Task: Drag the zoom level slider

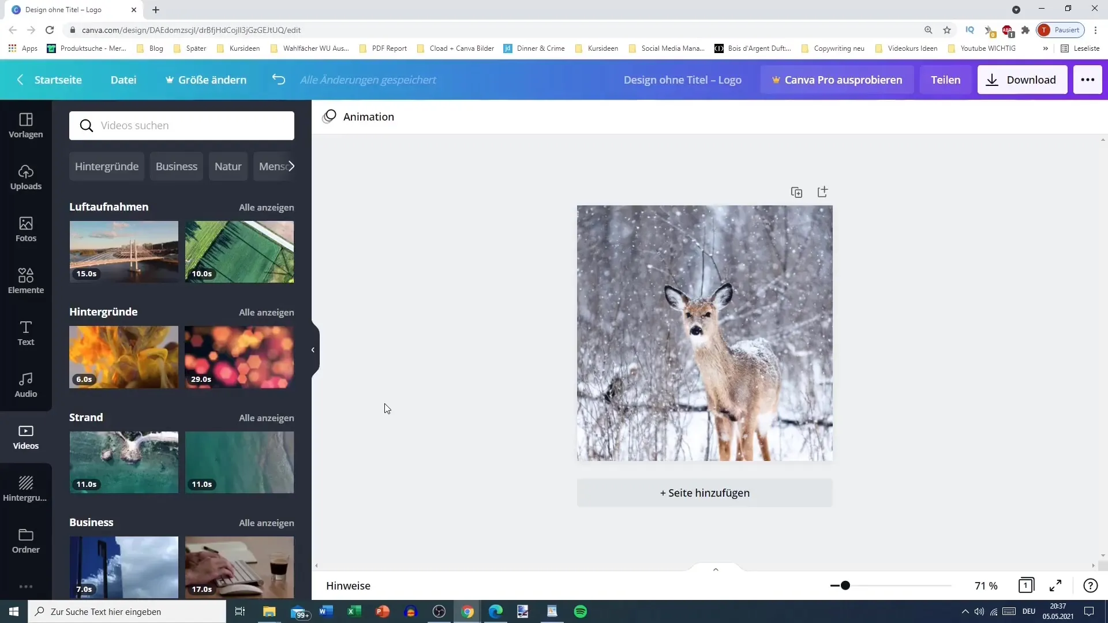Action: [845, 586]
